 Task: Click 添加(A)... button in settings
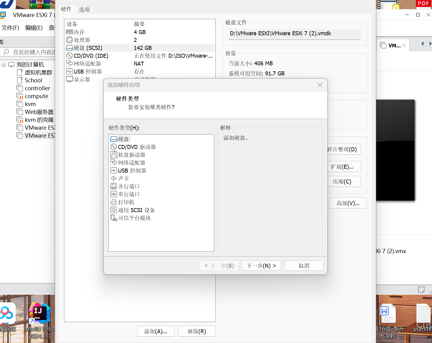coord(156,331)
